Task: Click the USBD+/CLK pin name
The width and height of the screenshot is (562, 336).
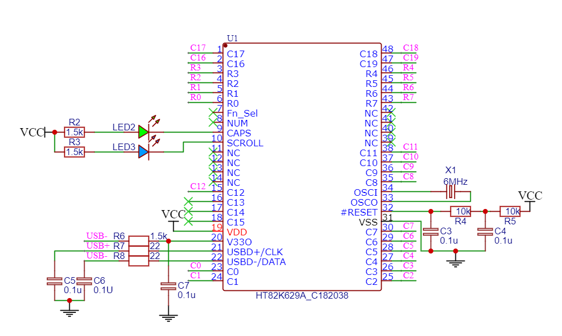Action: [255, 252]
